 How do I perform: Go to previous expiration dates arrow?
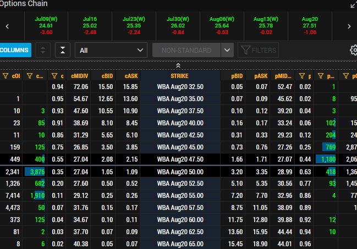[x=7, y=26]
